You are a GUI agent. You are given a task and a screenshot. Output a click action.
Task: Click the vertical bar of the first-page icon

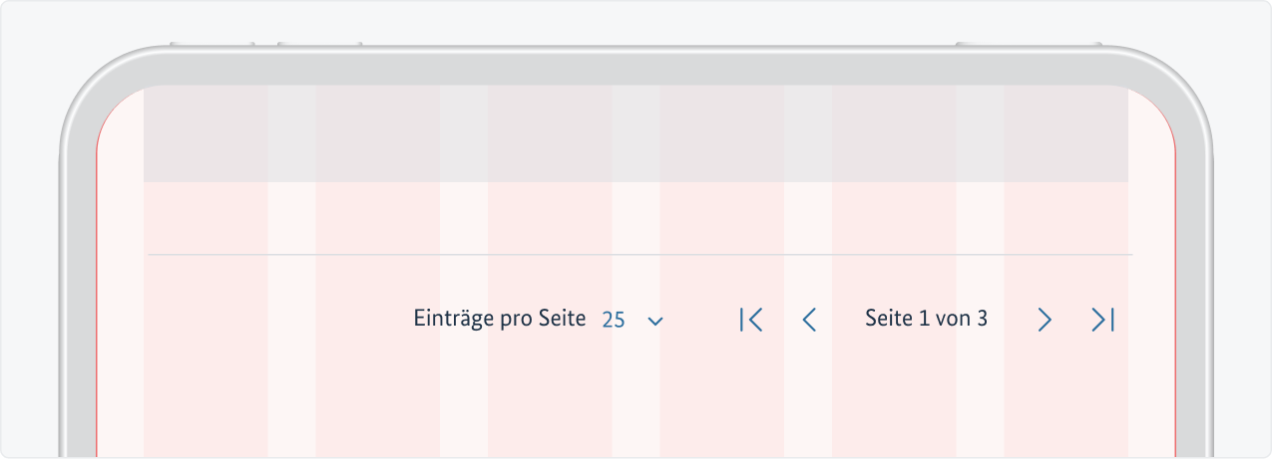(741, 320)
